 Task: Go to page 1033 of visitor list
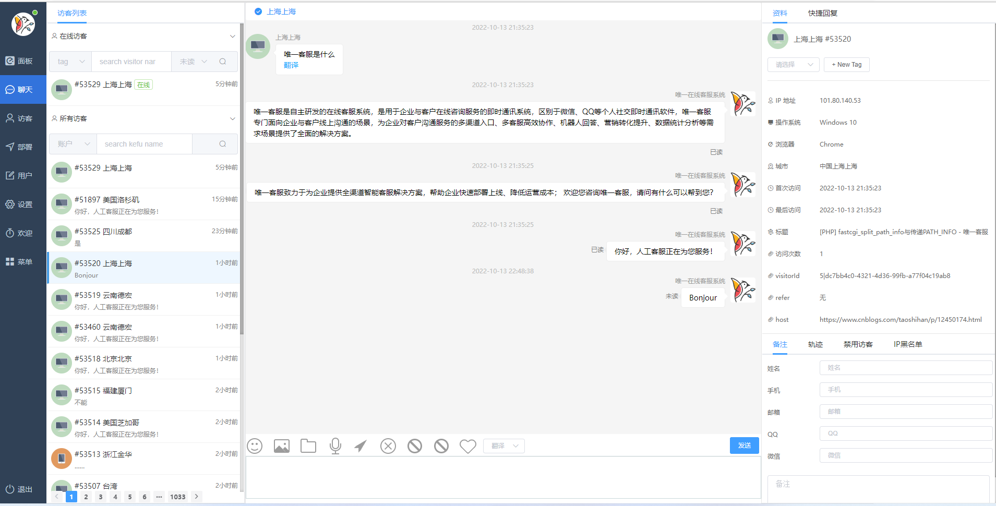click(x=178, y=497)
